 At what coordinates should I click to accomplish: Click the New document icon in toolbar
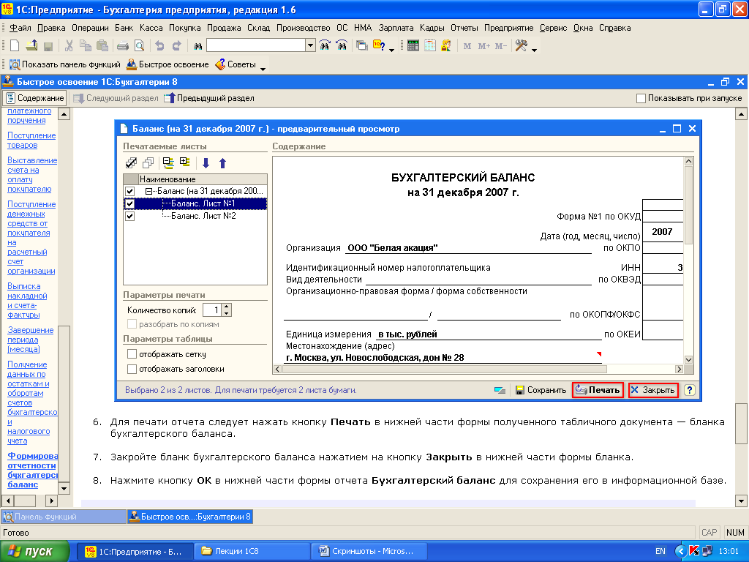pyautogui.click(x=15, y=46)
